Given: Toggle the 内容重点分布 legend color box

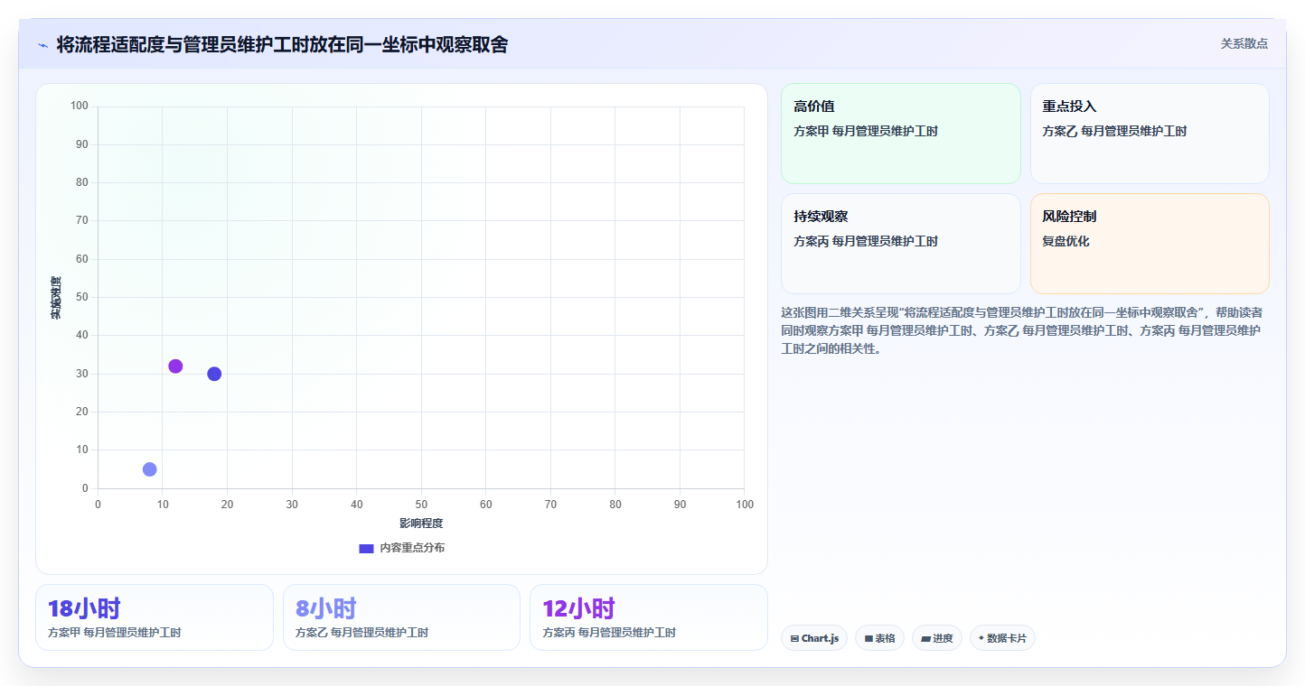Looking at the screenshot, I should point(366,548).
